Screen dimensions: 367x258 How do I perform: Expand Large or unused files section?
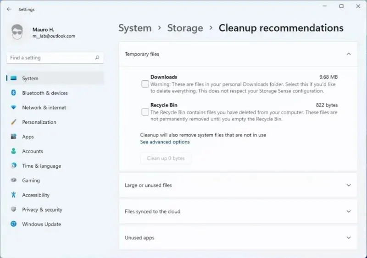click(349, 185)
